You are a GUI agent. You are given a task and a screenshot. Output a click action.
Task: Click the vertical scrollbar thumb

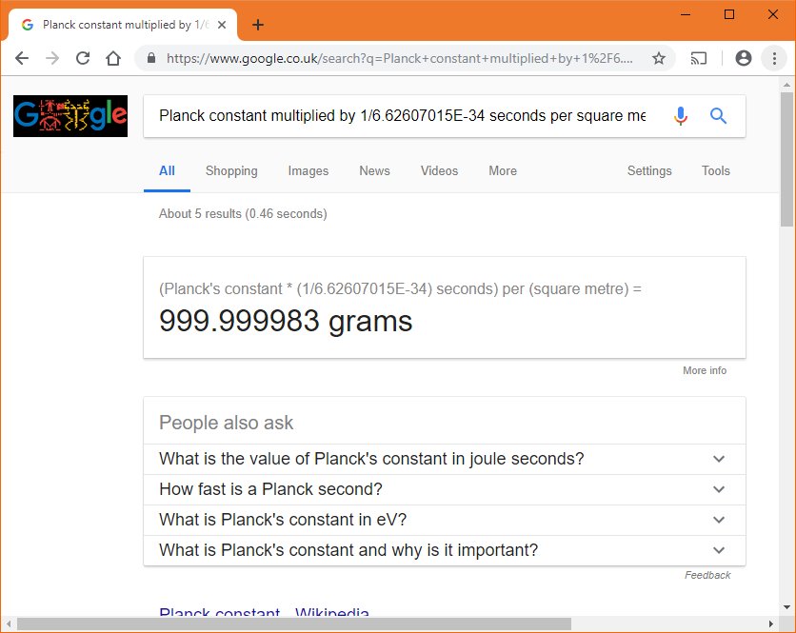(786, 159)
